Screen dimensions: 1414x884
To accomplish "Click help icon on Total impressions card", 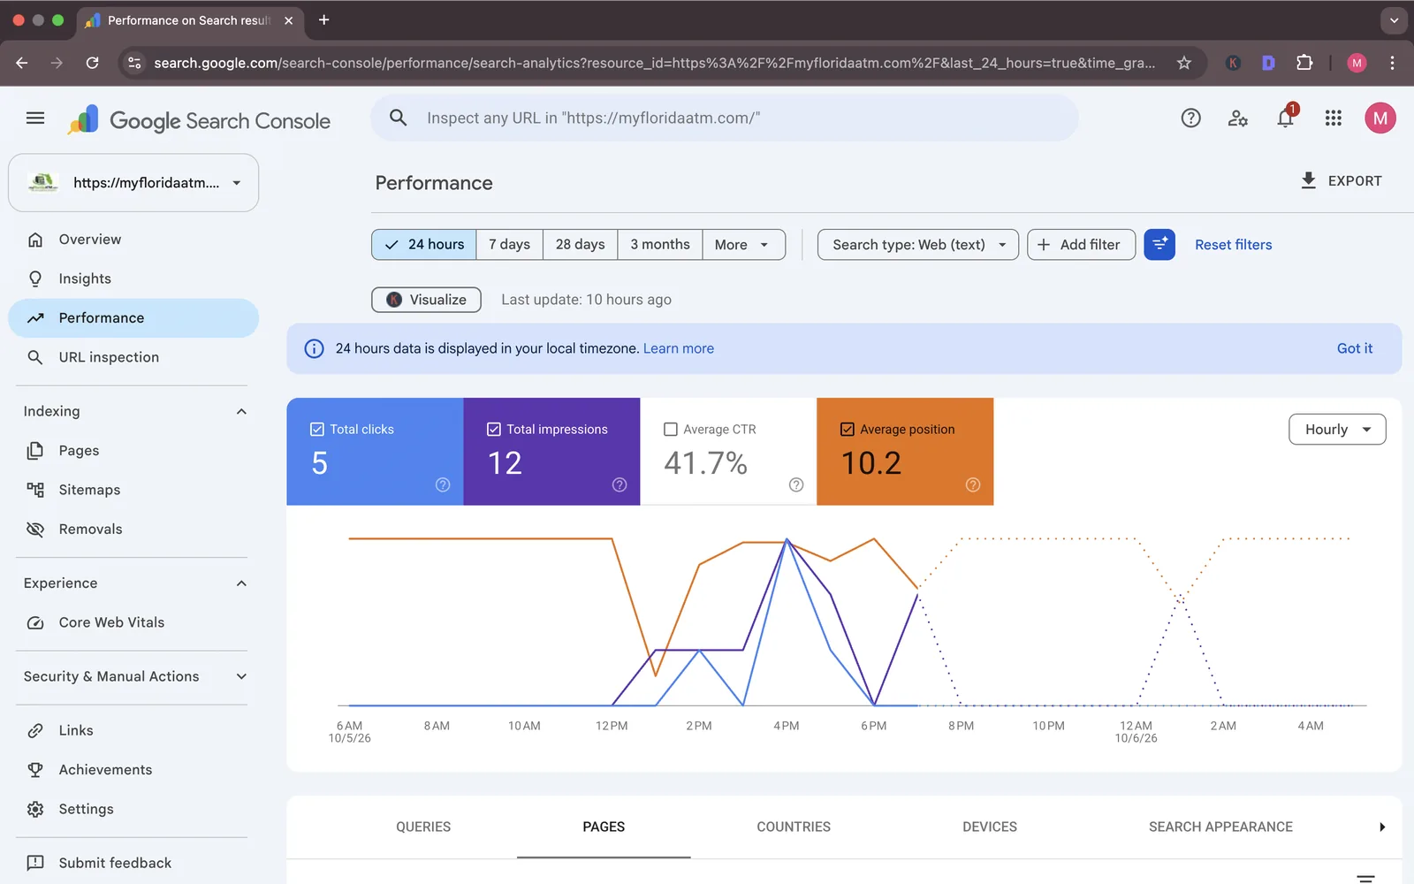I will click(620, 484).
